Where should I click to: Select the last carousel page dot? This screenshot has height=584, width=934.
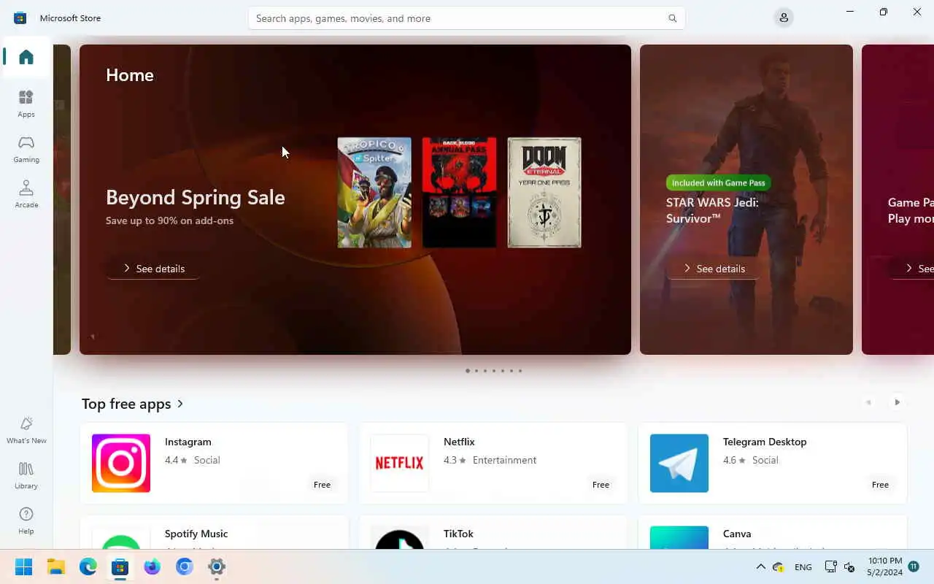(520, 371)
